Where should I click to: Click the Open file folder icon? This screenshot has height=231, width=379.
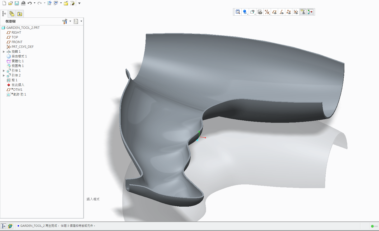coord(11,3)
